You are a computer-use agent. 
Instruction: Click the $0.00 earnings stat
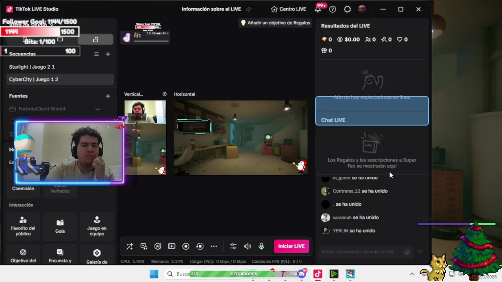coord(348,40)
